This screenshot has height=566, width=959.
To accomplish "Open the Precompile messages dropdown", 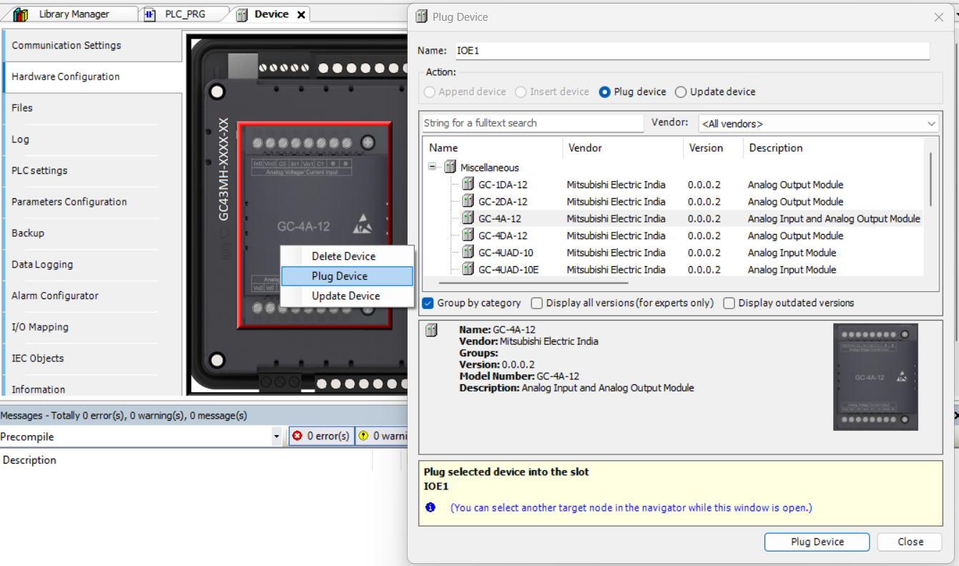I will tap(277, 436).
